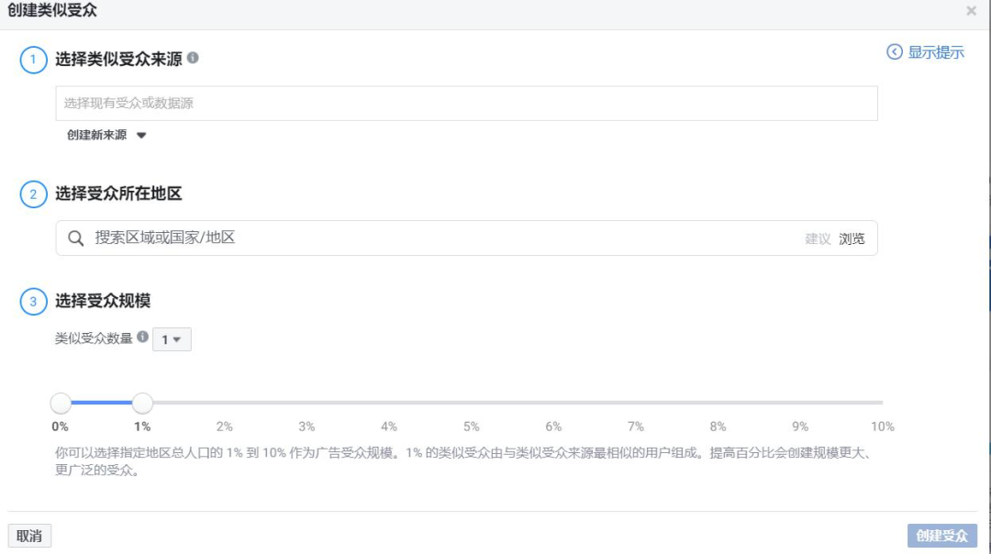
Task: Click the slider handle at 1%
Action: [142, 403]
